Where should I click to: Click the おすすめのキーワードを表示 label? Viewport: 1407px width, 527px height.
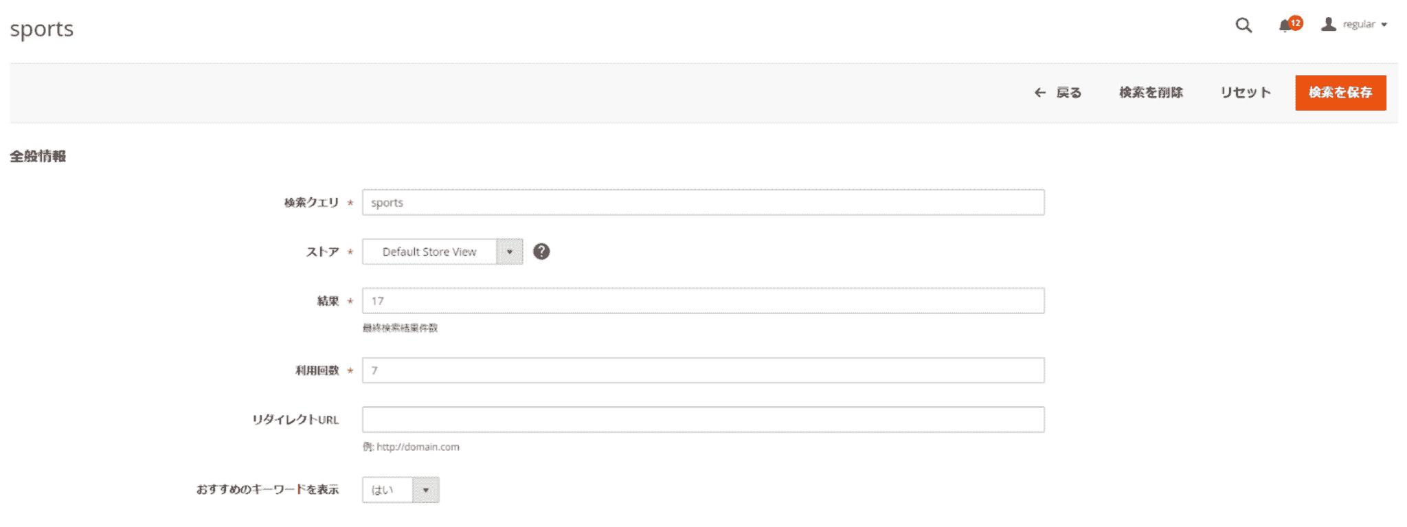(x=267, y=490)
